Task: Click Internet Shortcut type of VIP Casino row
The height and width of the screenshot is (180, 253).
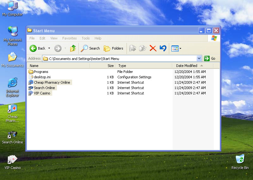Action: 131,93
